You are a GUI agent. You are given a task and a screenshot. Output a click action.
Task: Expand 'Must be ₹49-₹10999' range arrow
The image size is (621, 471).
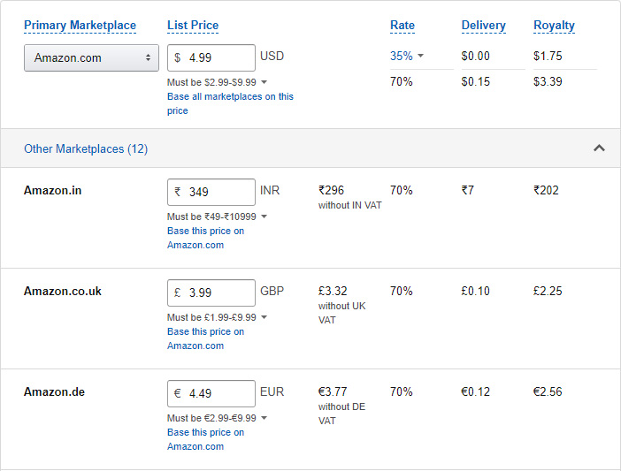(264, 217)
